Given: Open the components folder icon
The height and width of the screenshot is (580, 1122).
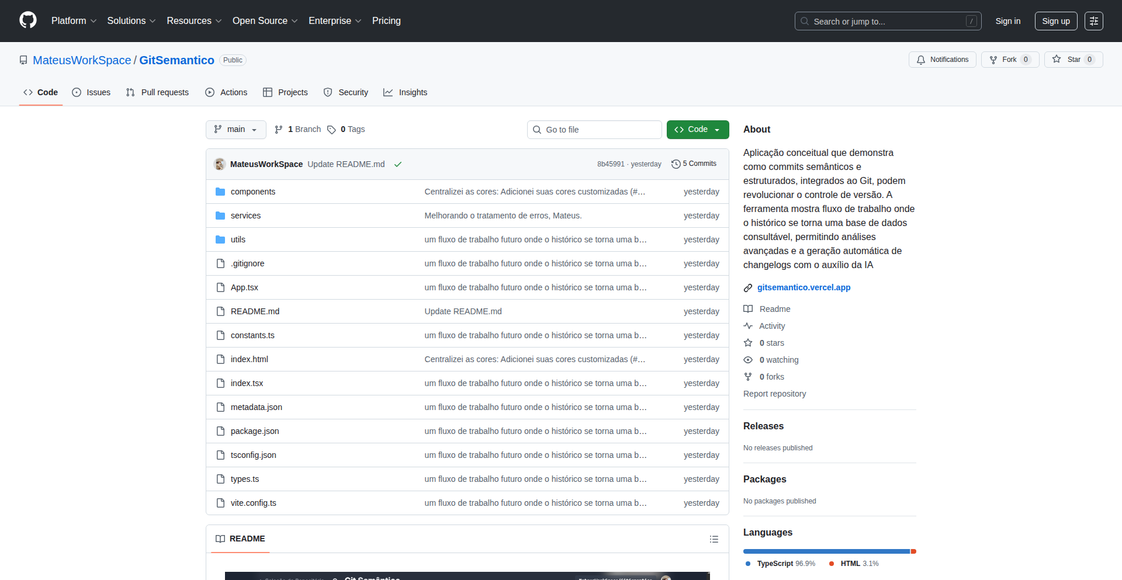Looking at the screenshot, I should click(220, 191).
